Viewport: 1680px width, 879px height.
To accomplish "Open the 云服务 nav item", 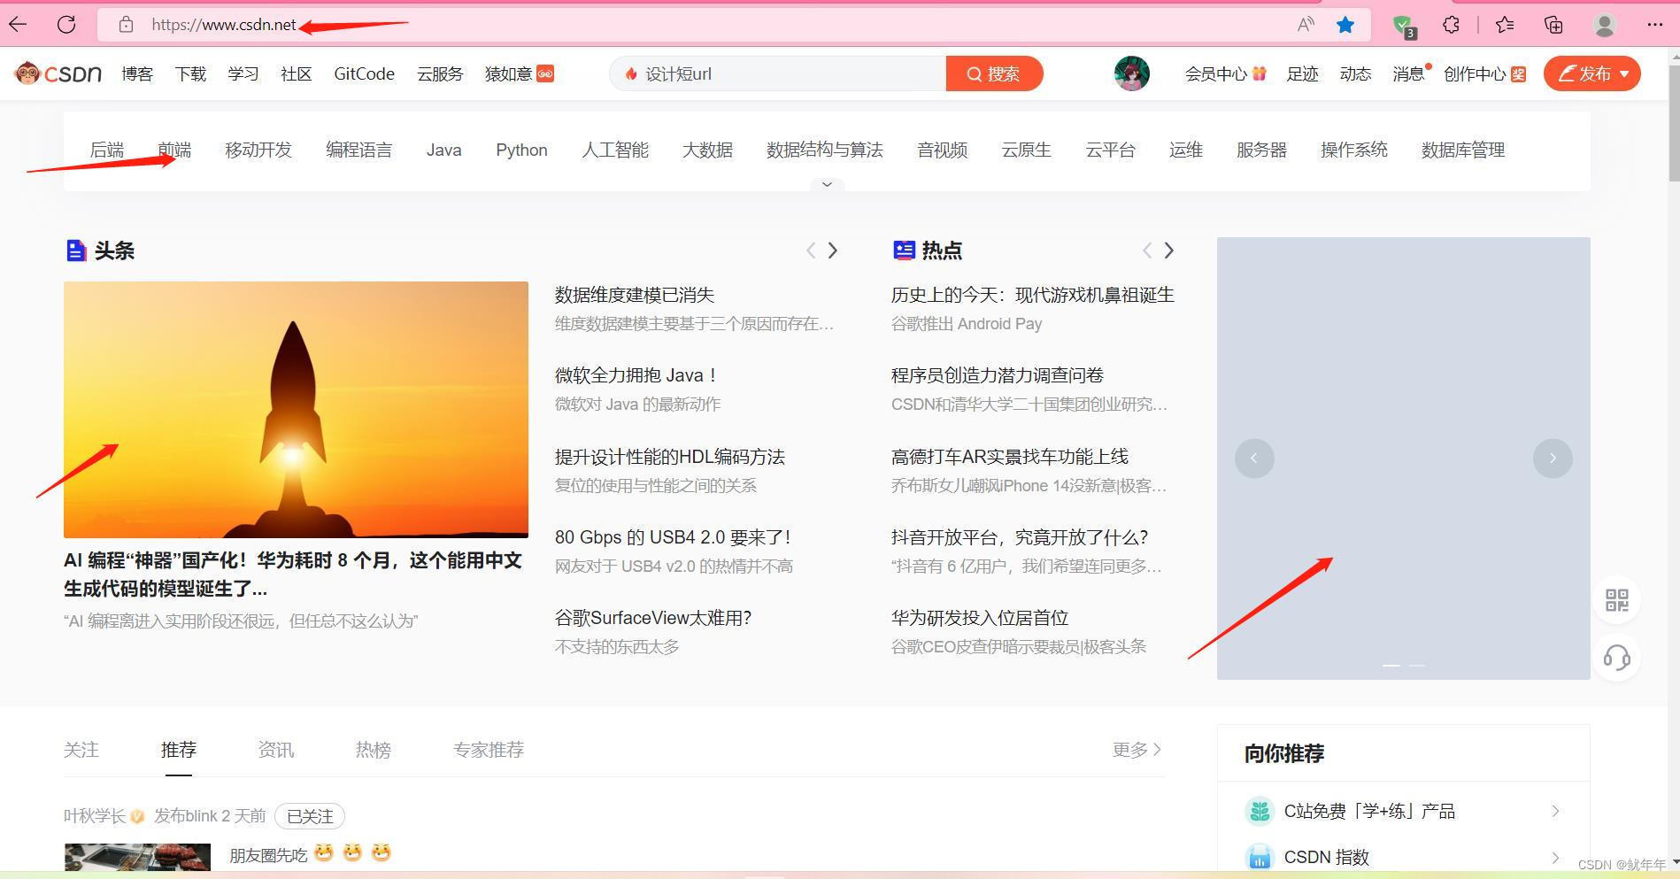I will point(440,73).
